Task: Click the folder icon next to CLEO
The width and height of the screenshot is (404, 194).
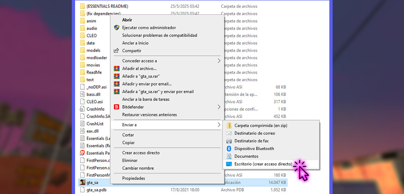Action: (82, 36)
